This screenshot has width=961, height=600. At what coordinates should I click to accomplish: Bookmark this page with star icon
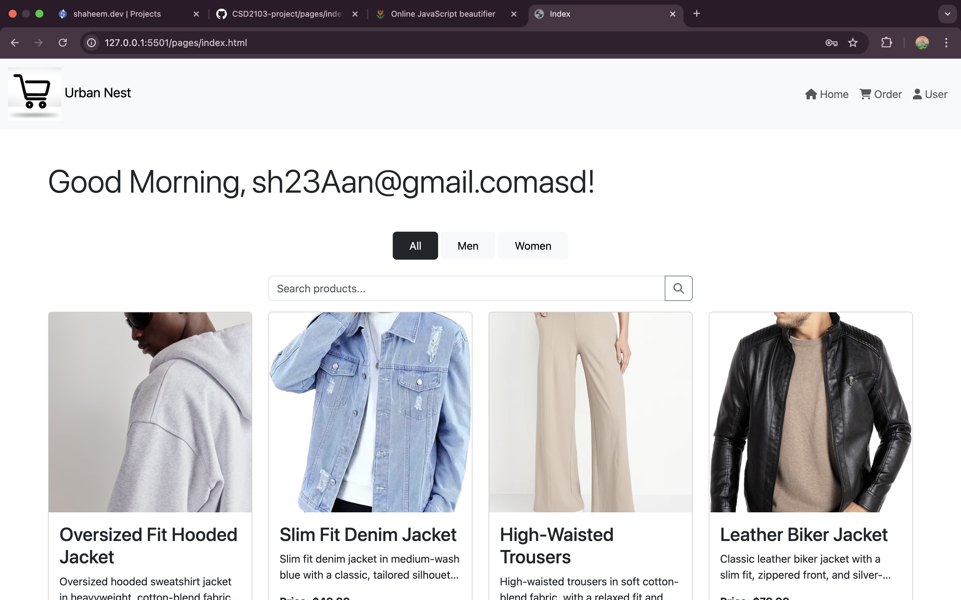tap(853, 42)
